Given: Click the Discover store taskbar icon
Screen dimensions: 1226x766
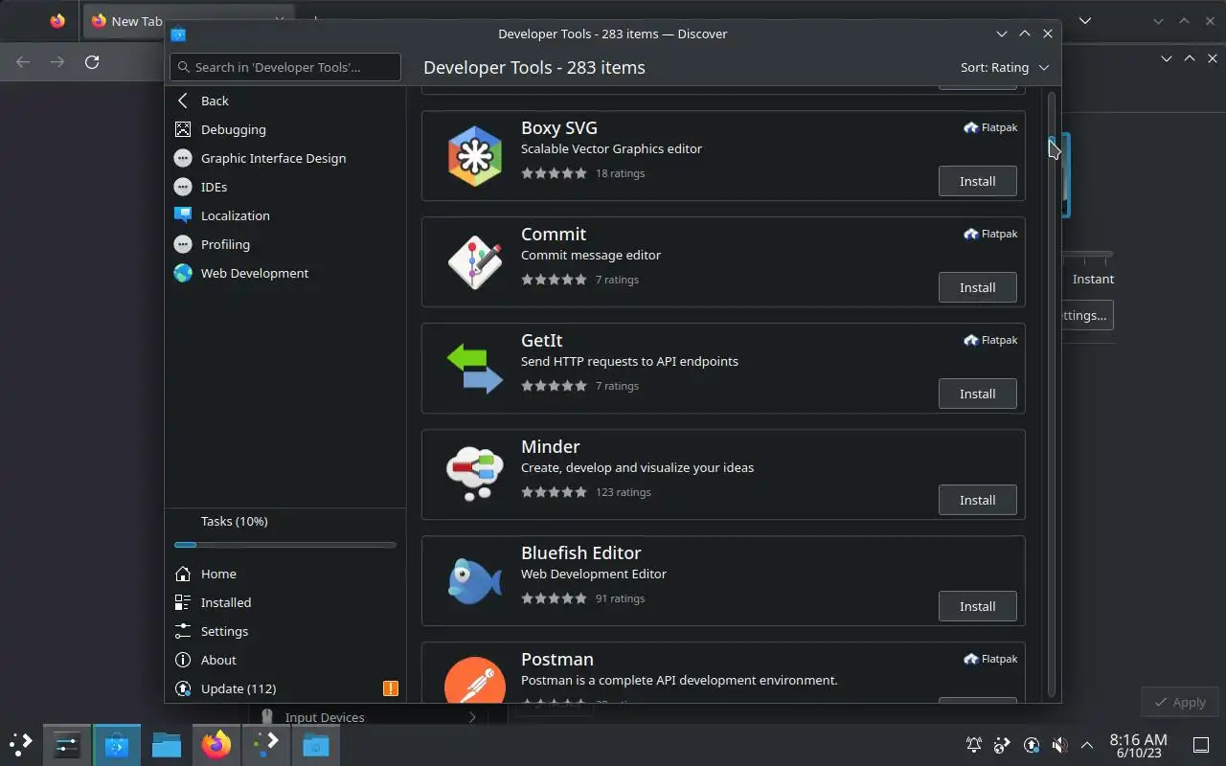Looking at the screenshot, I should tap(117, 744).
